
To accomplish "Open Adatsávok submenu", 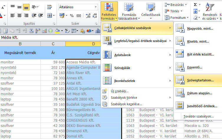I will coord(137,55).
